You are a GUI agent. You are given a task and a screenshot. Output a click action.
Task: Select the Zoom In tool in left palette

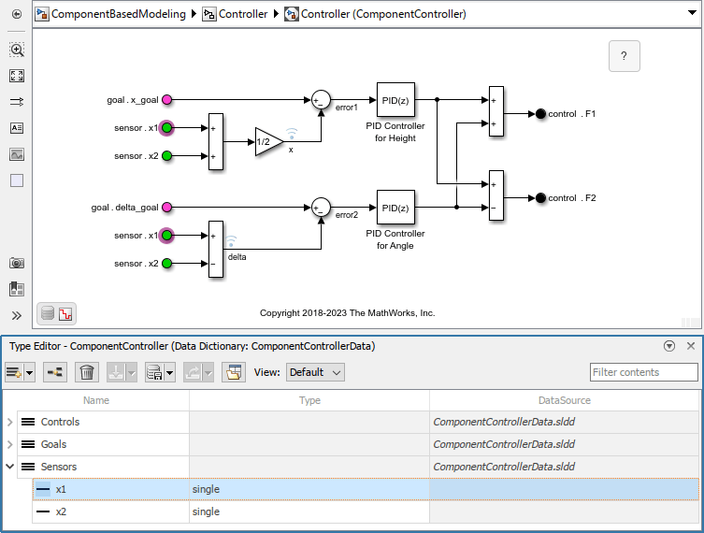(17, 50)
